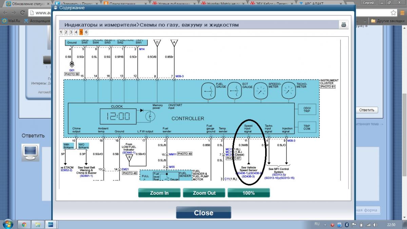The height and width of the screenshot is (229, 407).
Task: Click the TRIP COM. box in the diagram
Action: tap(307, 127)
